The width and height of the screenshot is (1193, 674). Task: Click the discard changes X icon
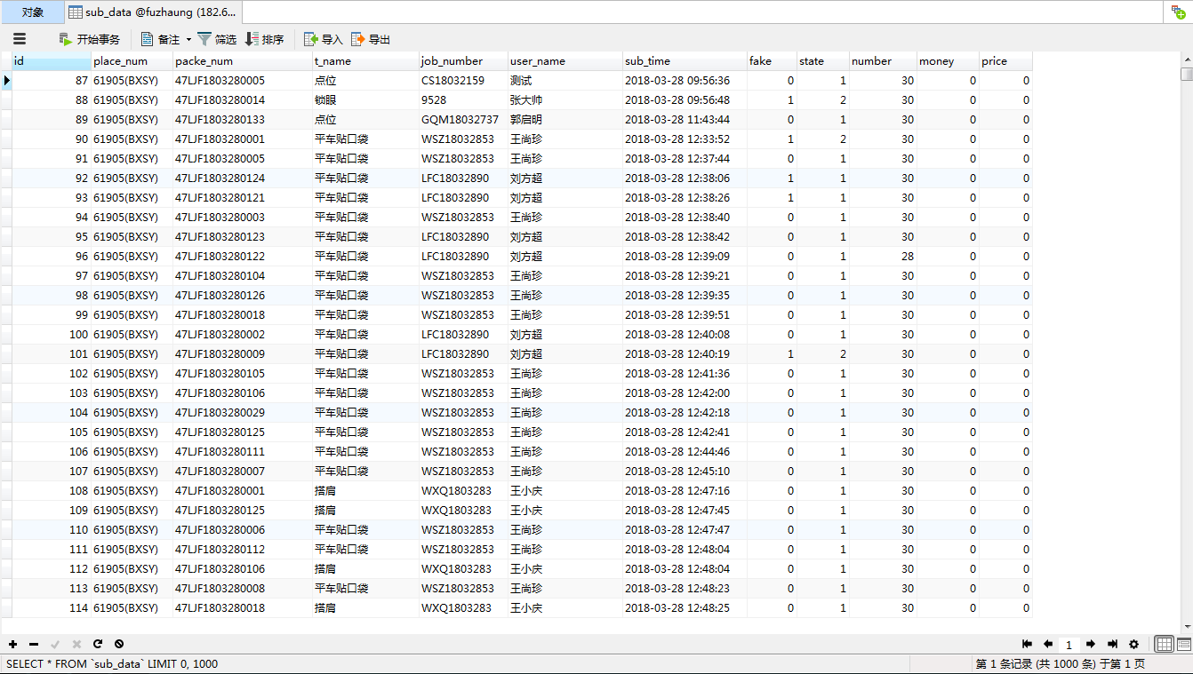tap(76, 644)
